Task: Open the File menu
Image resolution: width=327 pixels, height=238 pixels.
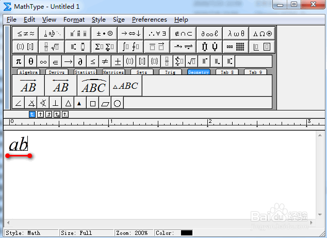Action: [11, 20]
